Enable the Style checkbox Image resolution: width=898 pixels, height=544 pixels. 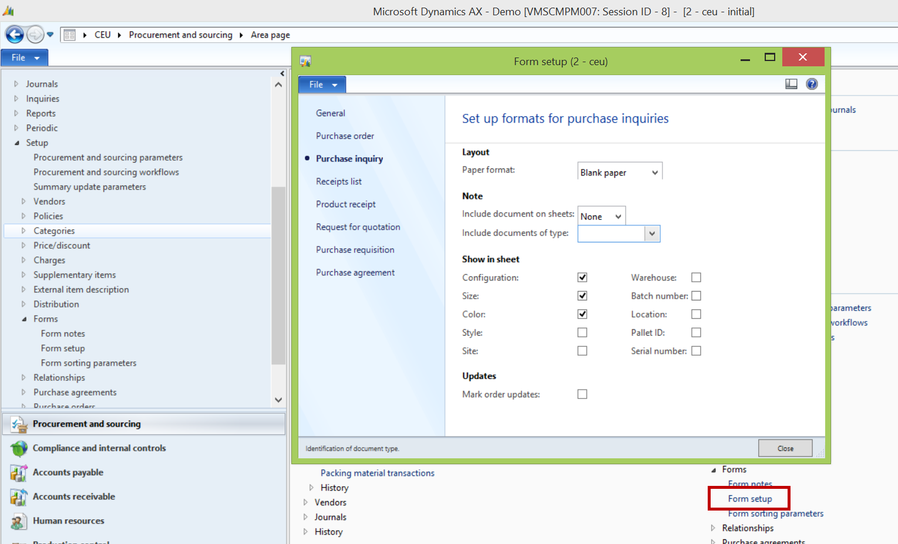(x=582, y=332)
